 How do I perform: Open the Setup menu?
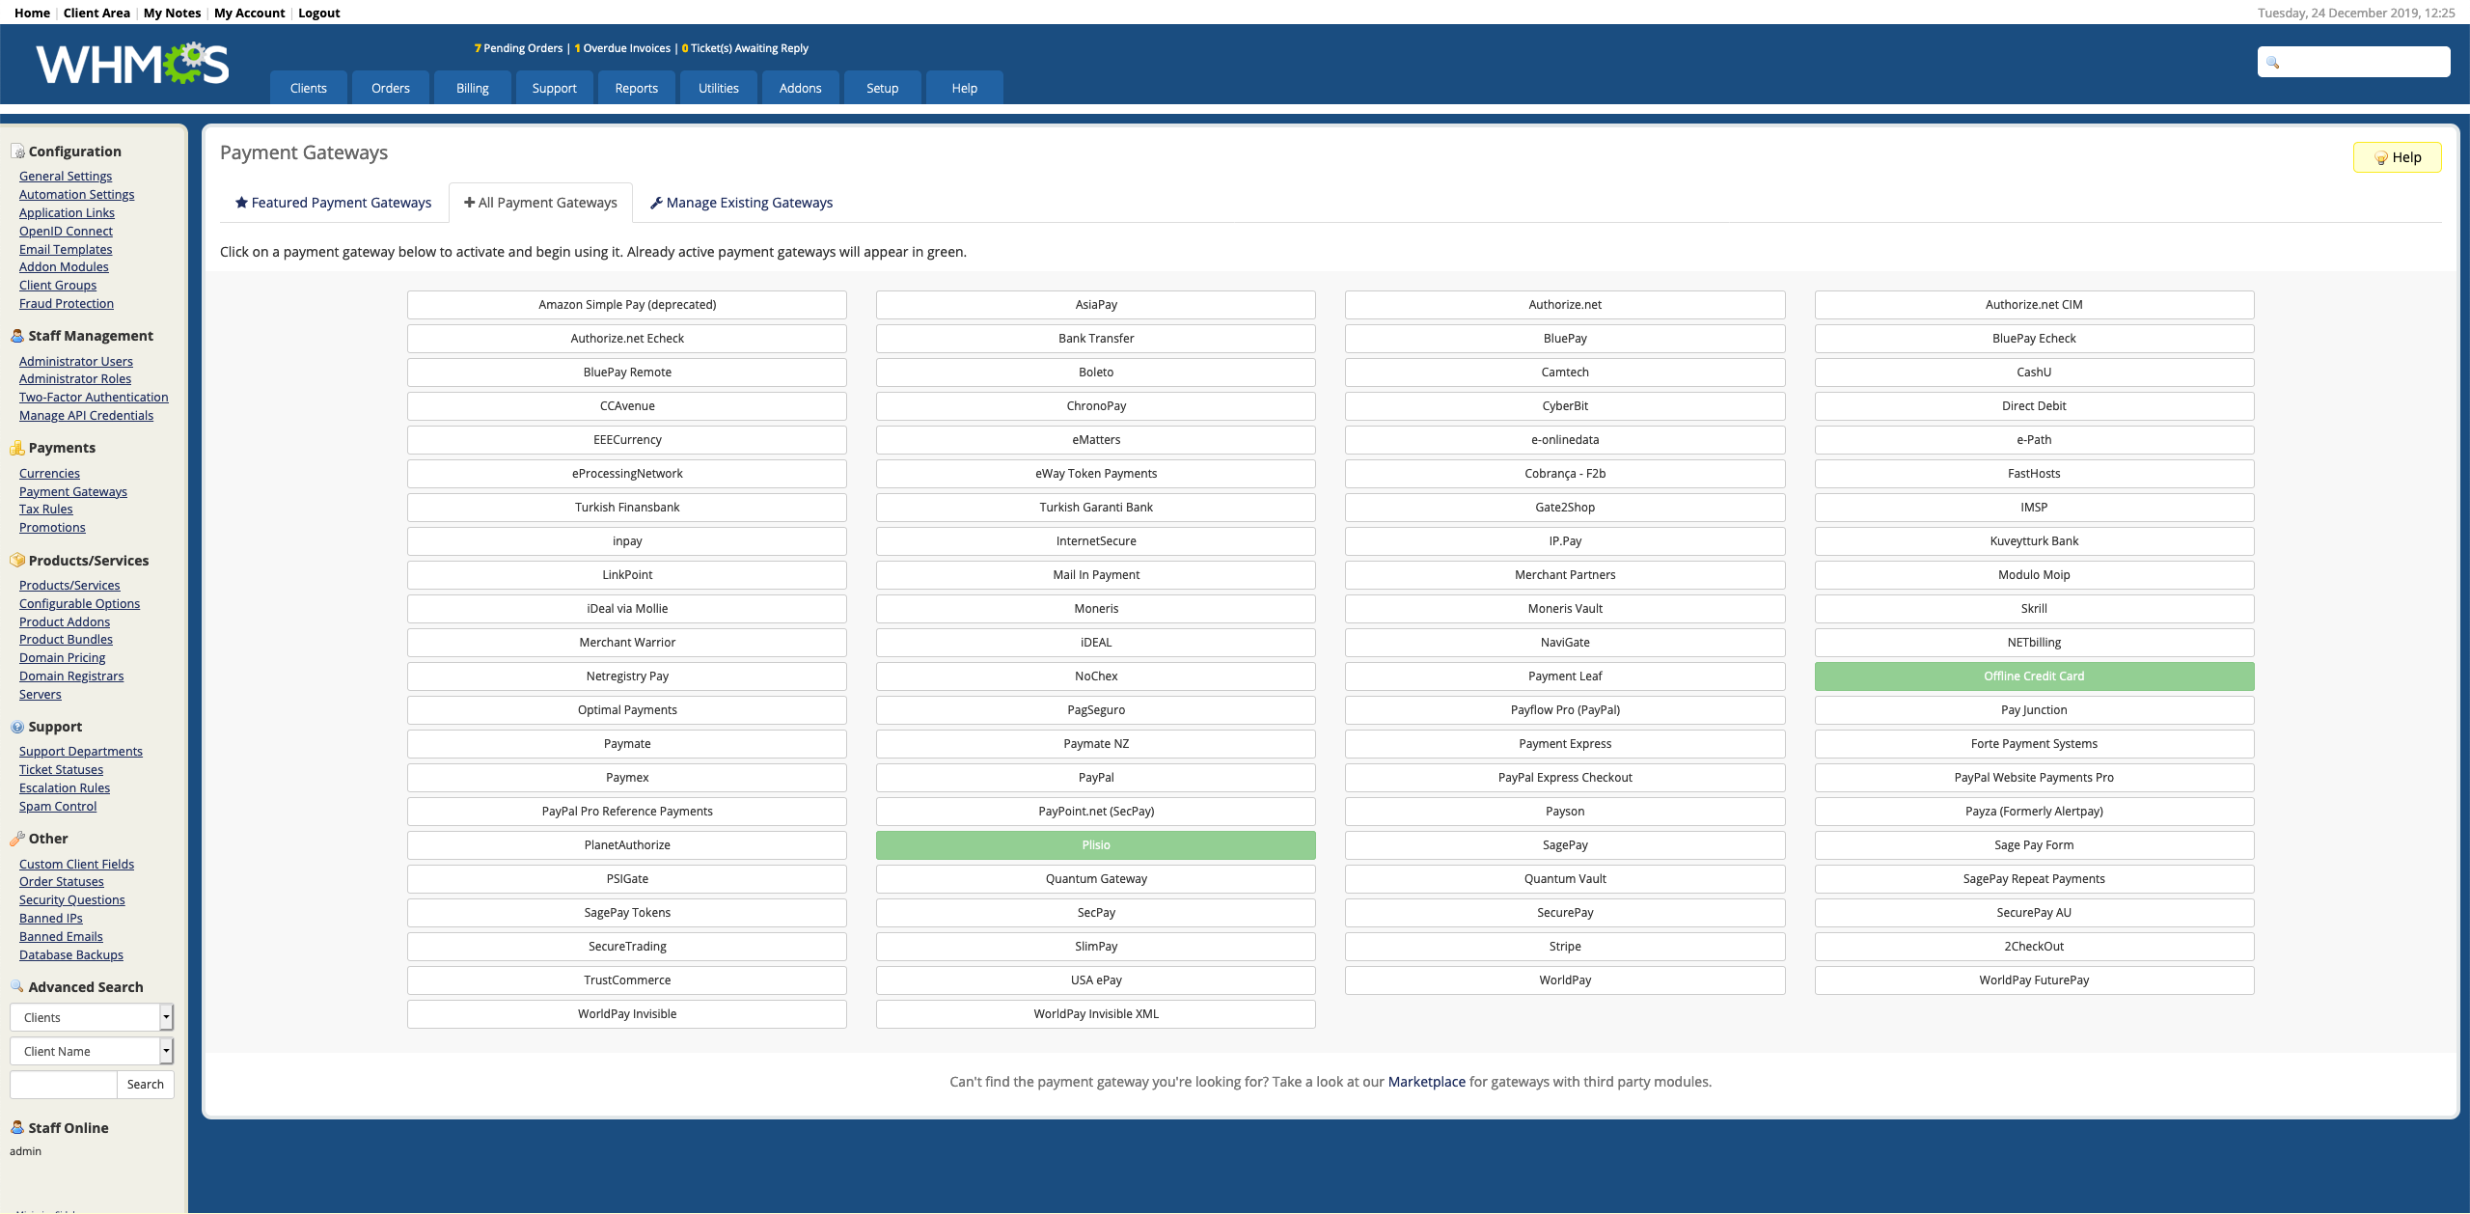883,88
